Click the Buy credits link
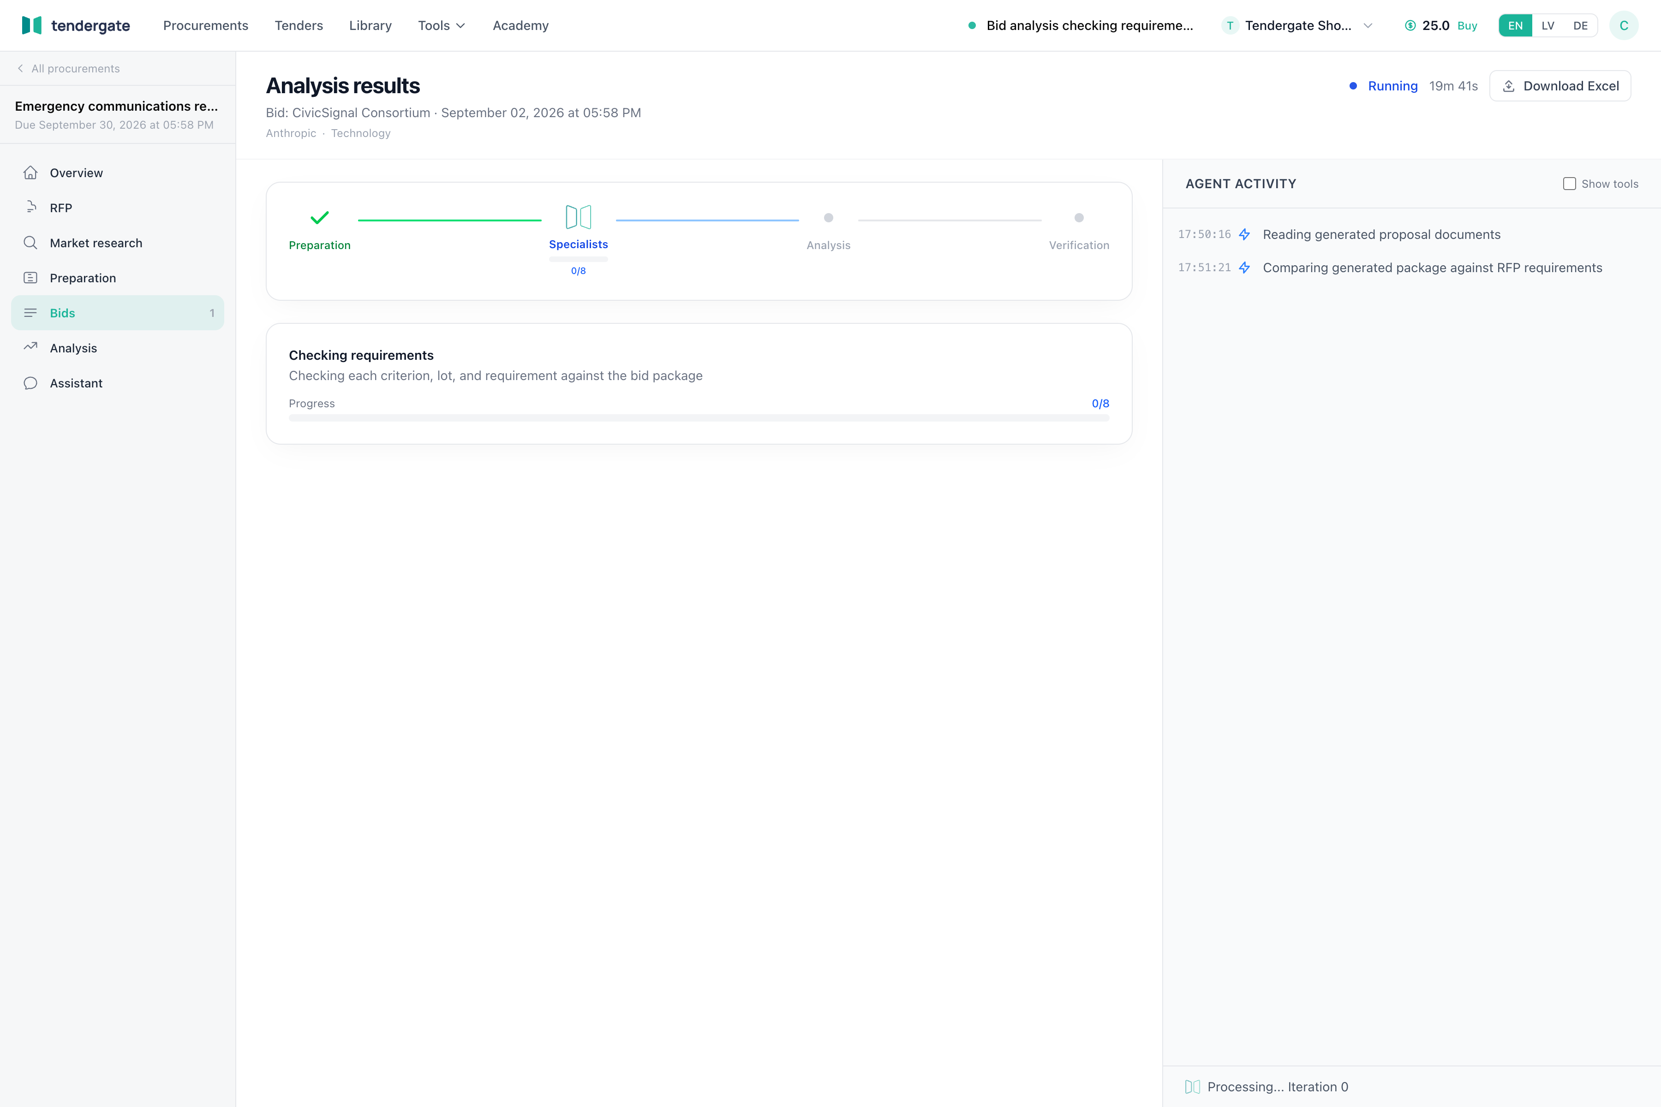Viewport: 1661px width, 1107px height. pos(1467,25)
